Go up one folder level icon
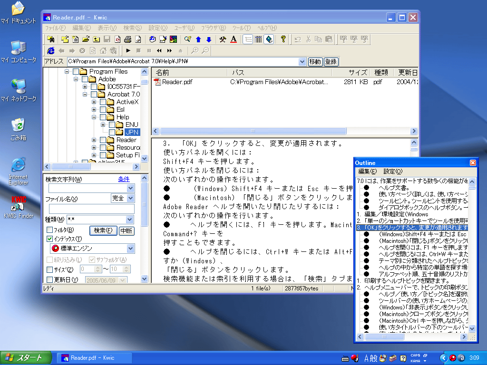This screenshot has width=487, height=365. [x=96, y=39]
